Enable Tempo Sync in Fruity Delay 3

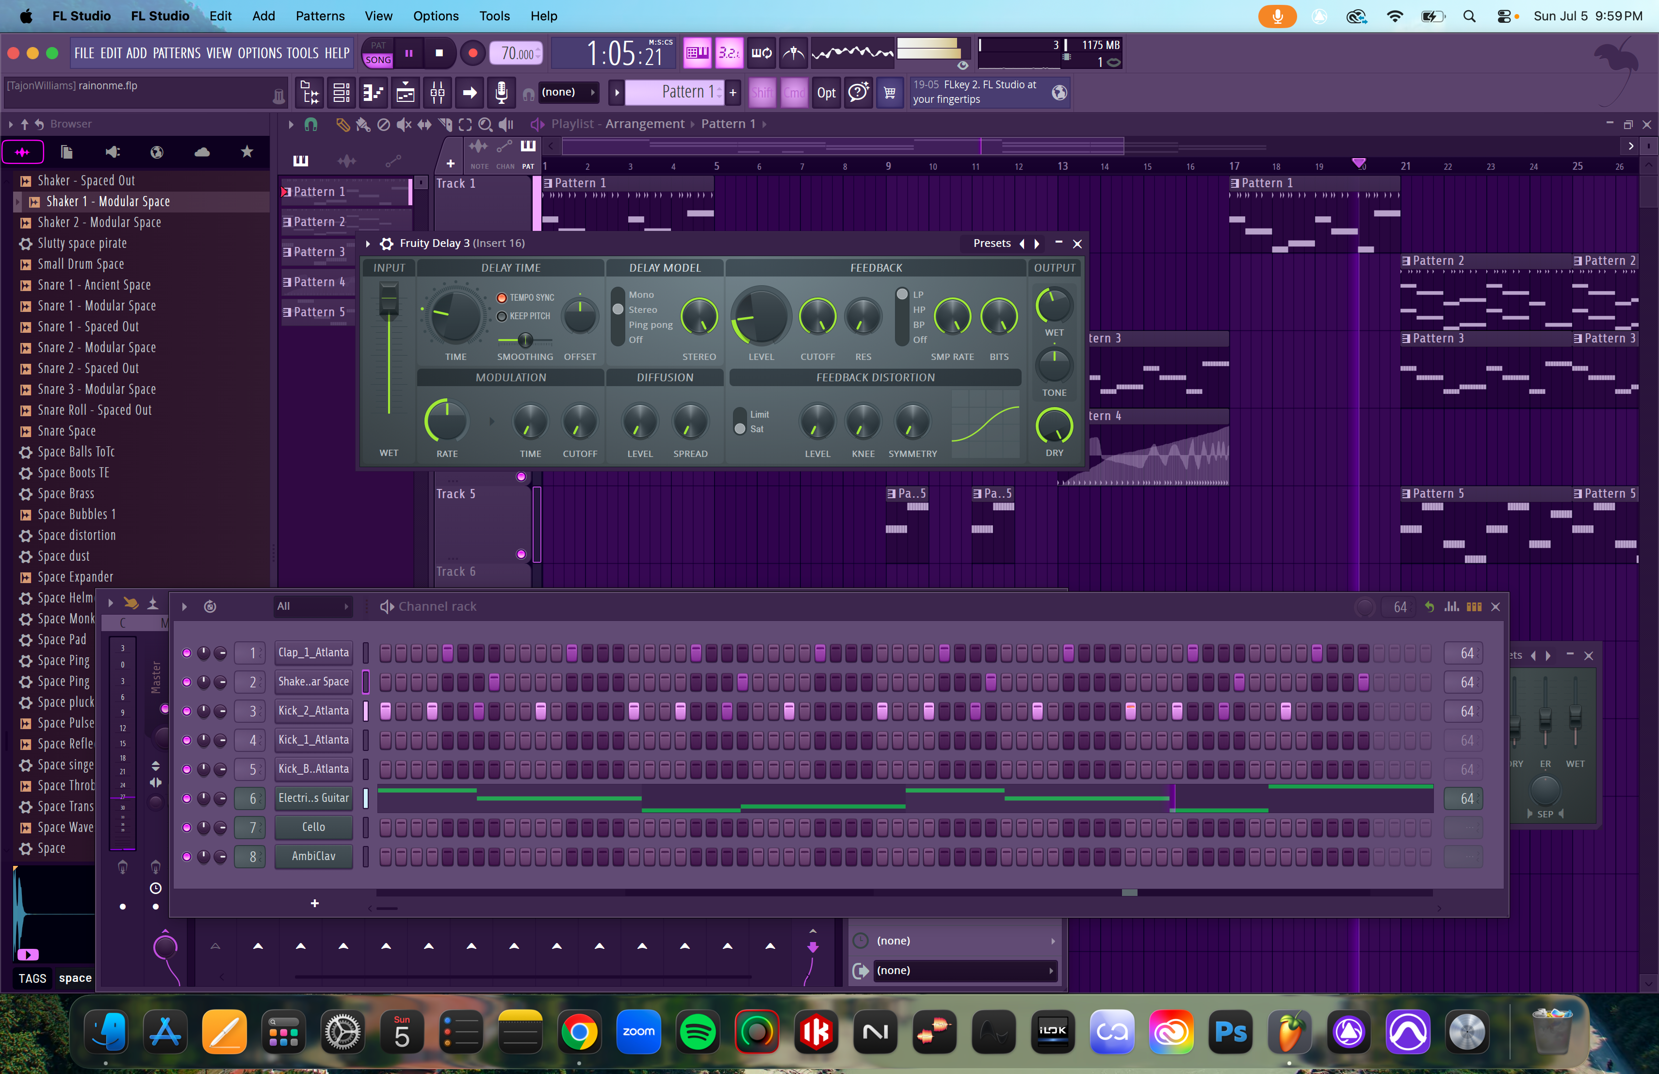501,297
